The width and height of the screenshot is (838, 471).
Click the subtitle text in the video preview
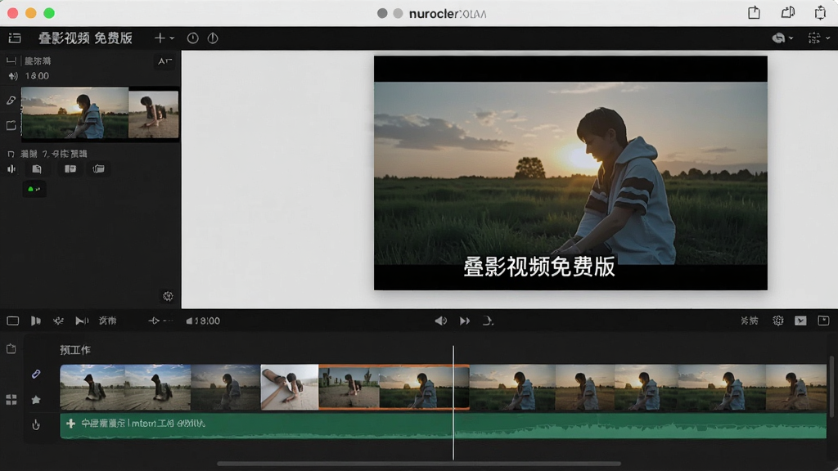539,267
